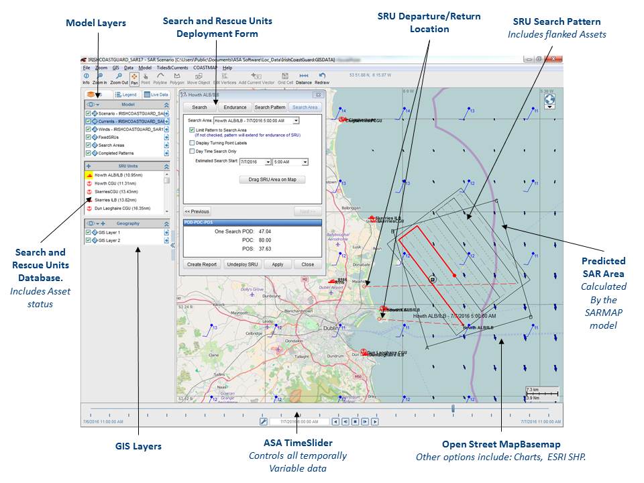Image resolution: width=644 pixels, height=483 pixels.
Task: Uncheck the Scenario layer checkbox
Action: click(x=89, y=113)
